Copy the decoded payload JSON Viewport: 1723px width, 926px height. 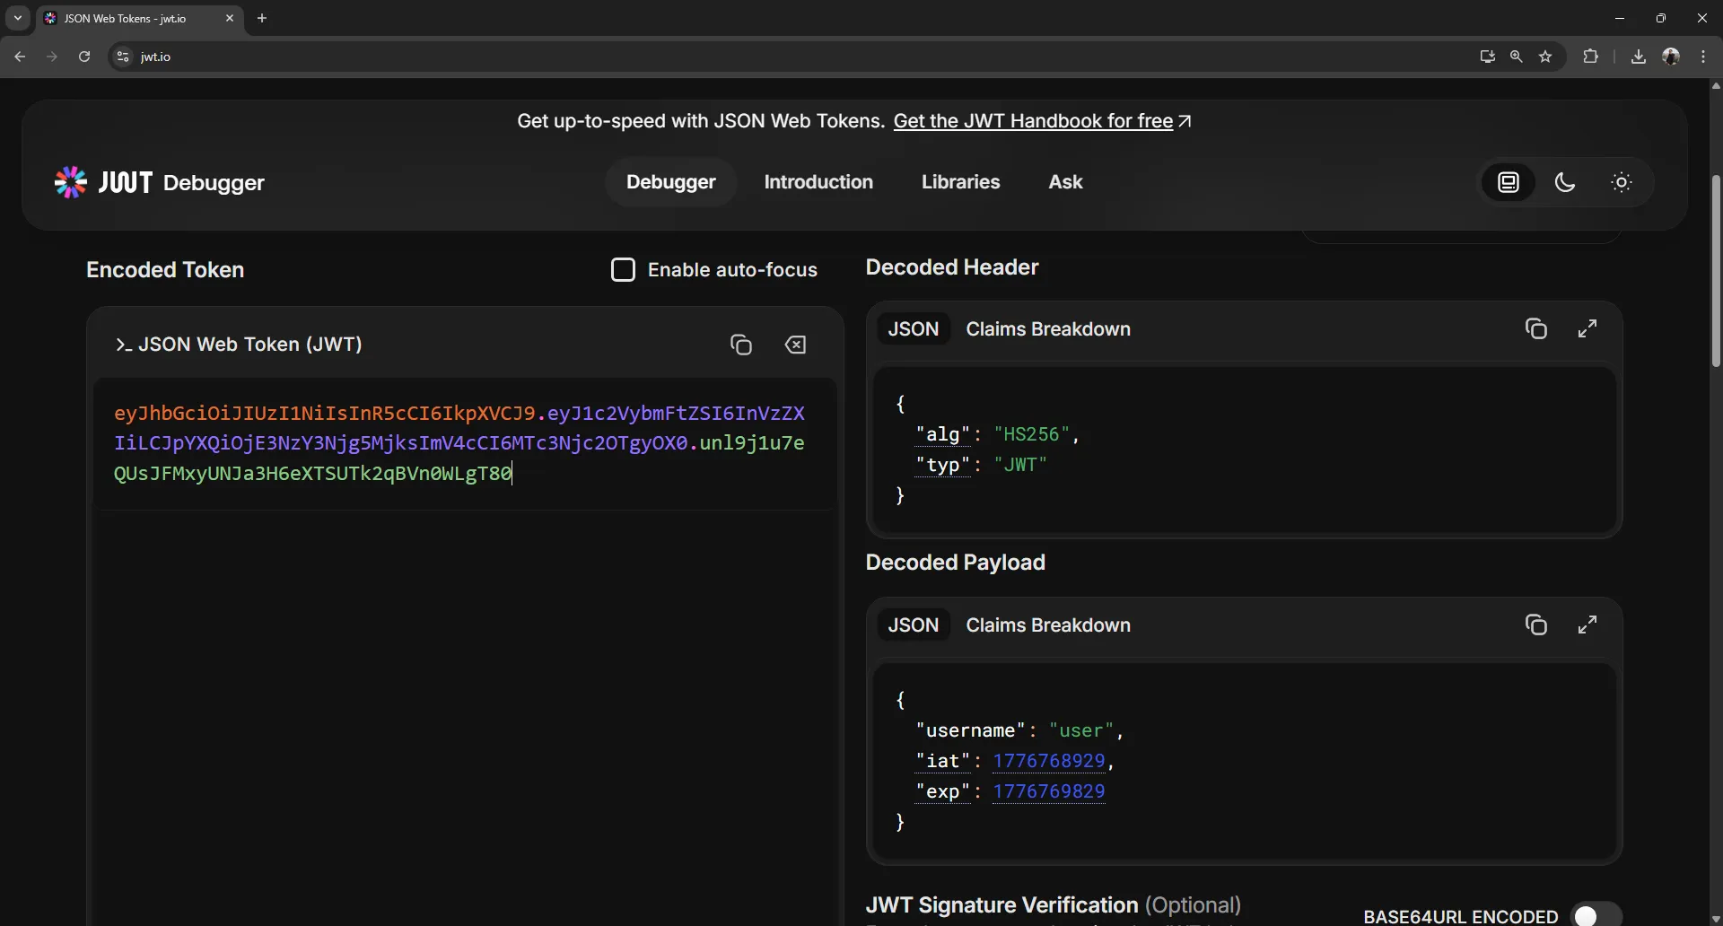pos(1536,625)
